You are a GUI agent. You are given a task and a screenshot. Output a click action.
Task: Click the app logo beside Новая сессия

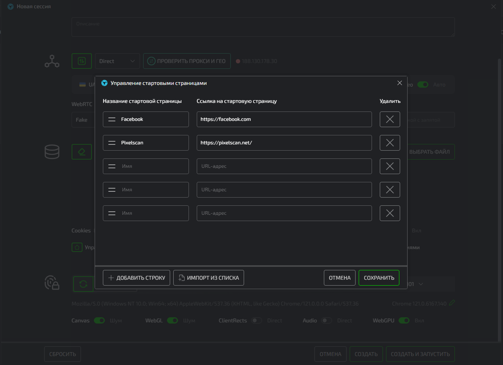(11, 7)
